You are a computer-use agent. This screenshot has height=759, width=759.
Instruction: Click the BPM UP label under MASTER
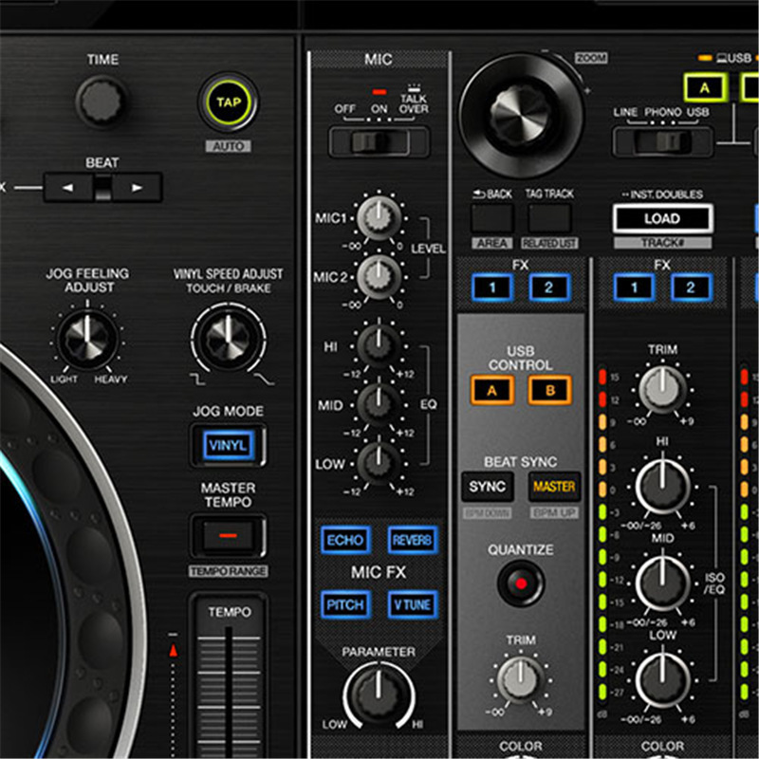tap(554, 512)
